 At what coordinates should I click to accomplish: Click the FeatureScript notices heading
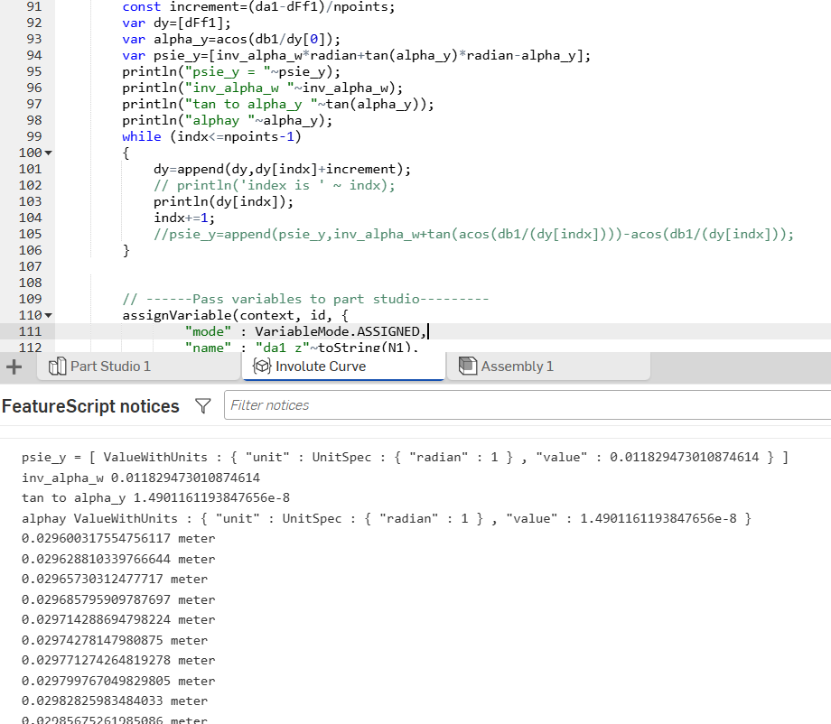[x=90, y=406]
